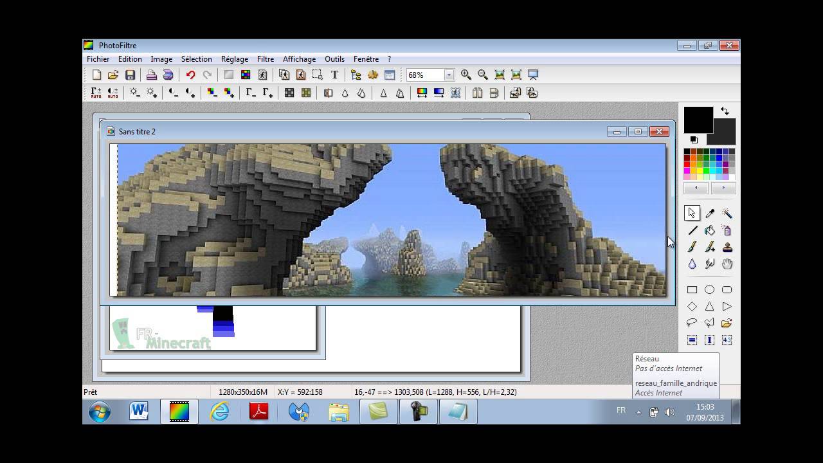Open the Réglage menu
The image size is (823, 463).
point(235,59)
